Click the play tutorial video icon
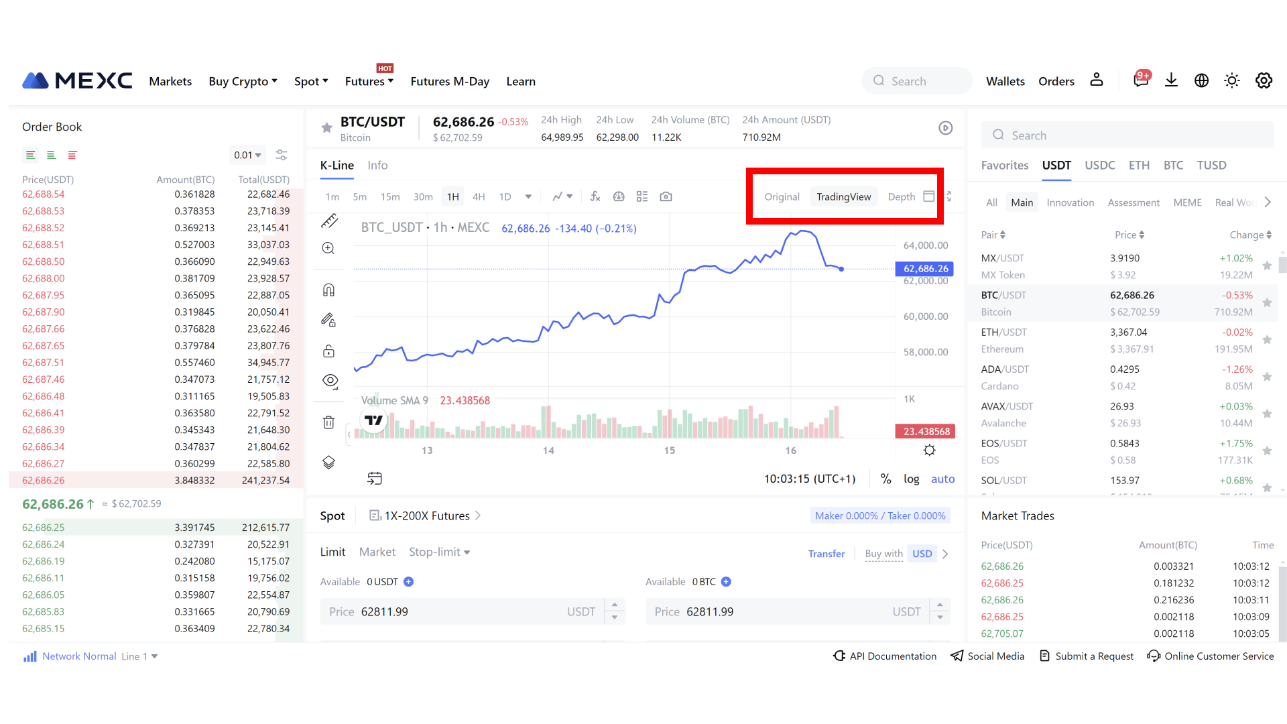 tap(945, 128)
